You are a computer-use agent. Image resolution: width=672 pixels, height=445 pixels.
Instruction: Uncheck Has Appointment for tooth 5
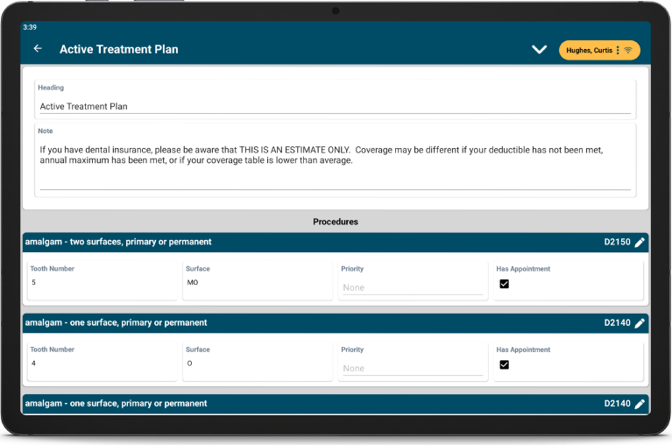pyautogui.click(x=504, y=284)
